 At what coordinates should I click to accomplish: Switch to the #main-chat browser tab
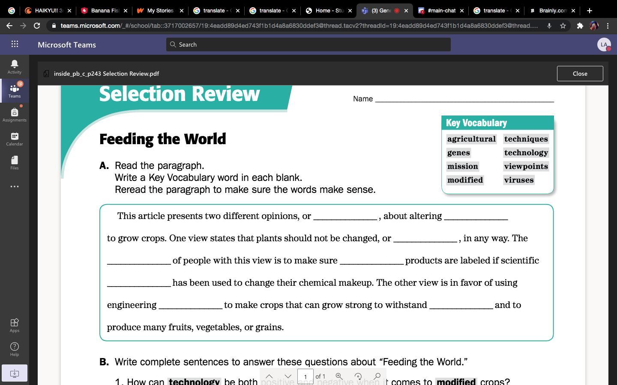tap(440, 10)
